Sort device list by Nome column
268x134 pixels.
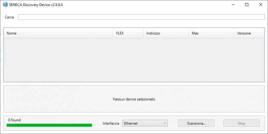[58, 33]
